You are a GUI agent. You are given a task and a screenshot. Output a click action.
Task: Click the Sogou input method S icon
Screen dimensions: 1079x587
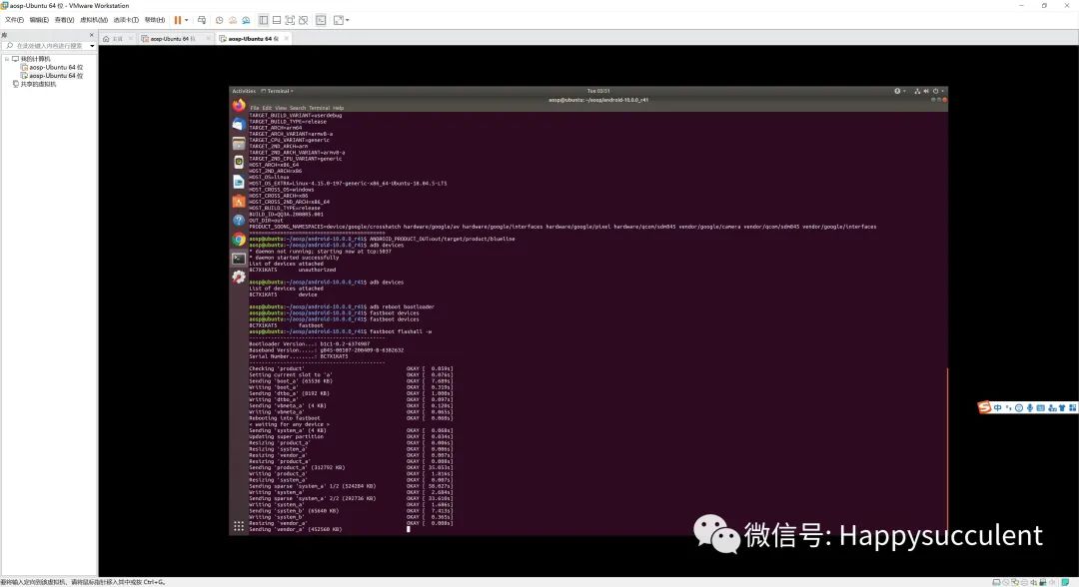click(984, 407)
